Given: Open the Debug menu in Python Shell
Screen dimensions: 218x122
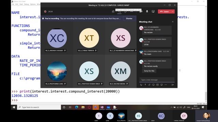Looking at the screenshot, I should [27, 4].
